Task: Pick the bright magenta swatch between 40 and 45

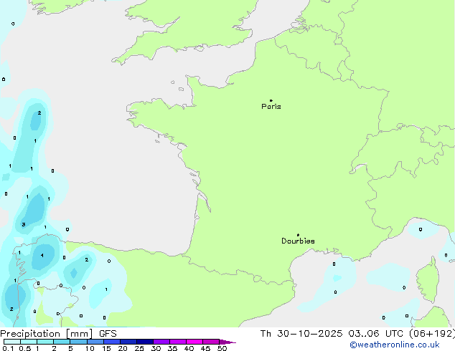Action: (194, 342)
